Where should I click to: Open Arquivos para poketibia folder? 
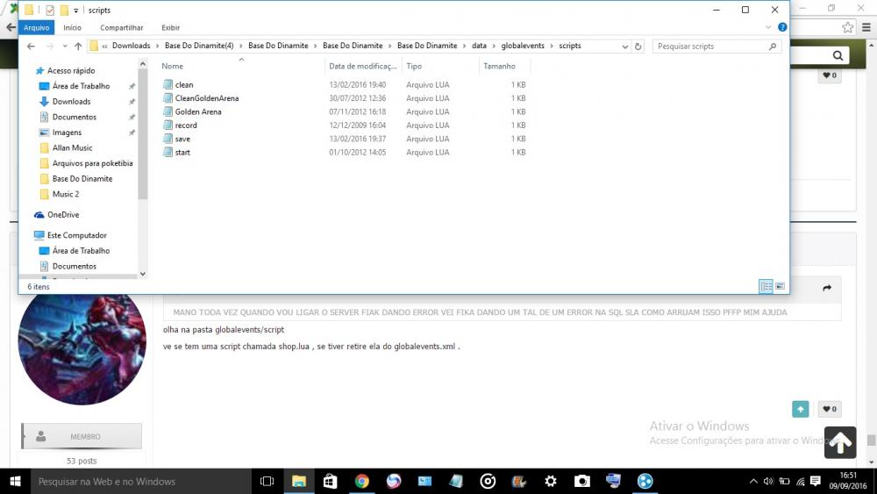point(92,163)
